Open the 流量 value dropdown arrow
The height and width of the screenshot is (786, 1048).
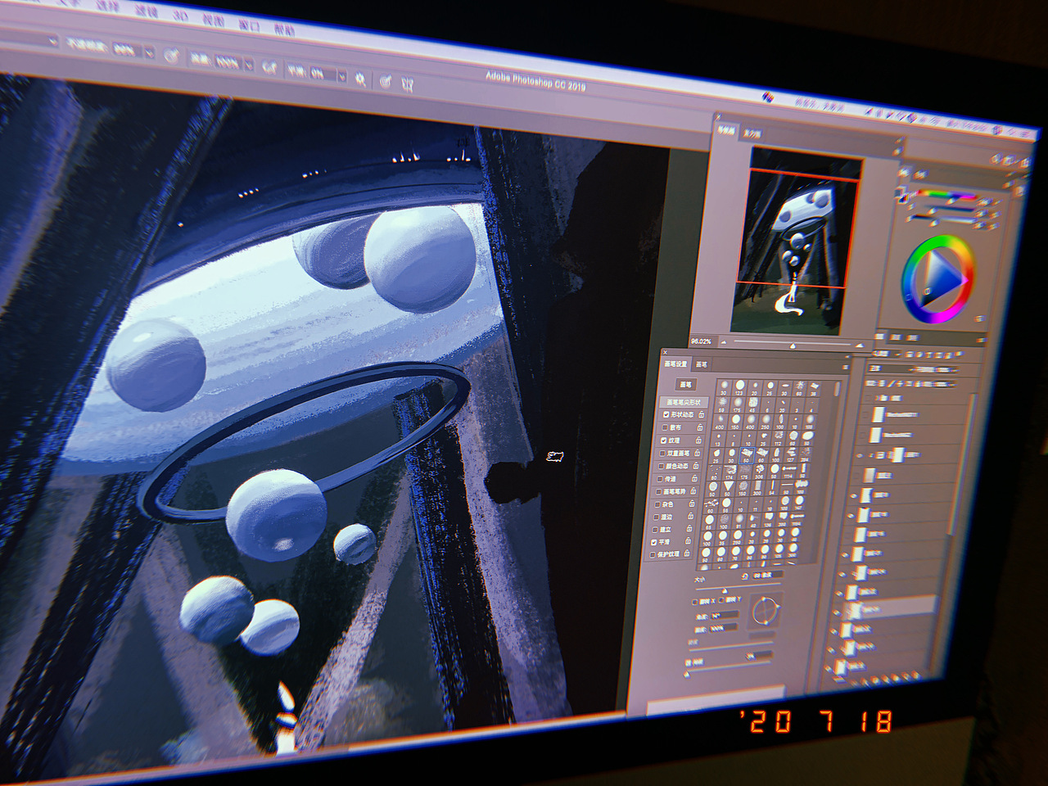pyautogui.click(x=247, y=64)
